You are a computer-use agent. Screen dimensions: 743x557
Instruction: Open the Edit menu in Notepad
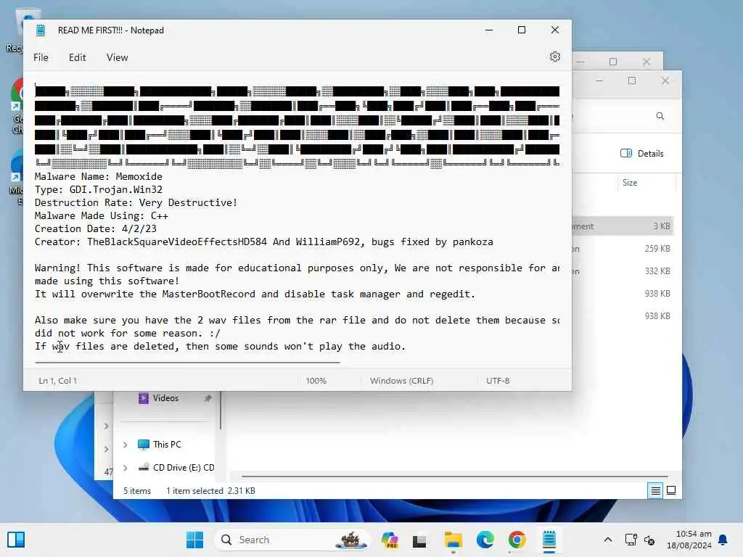pyautogui.click(x=77, y=57)
